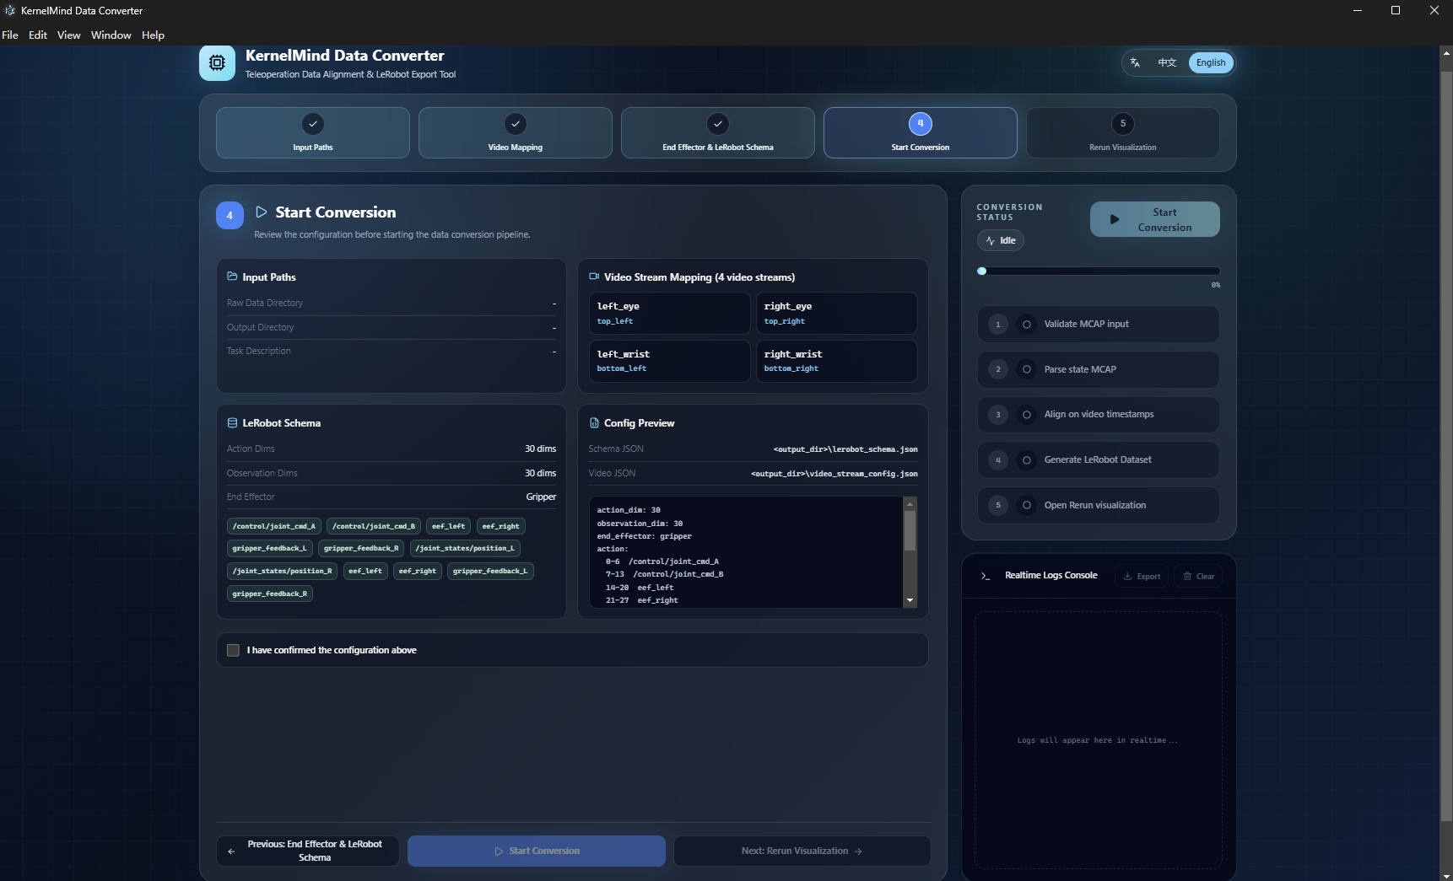Switch language to 中文
1453x881 pixels.
point(1167,62)
